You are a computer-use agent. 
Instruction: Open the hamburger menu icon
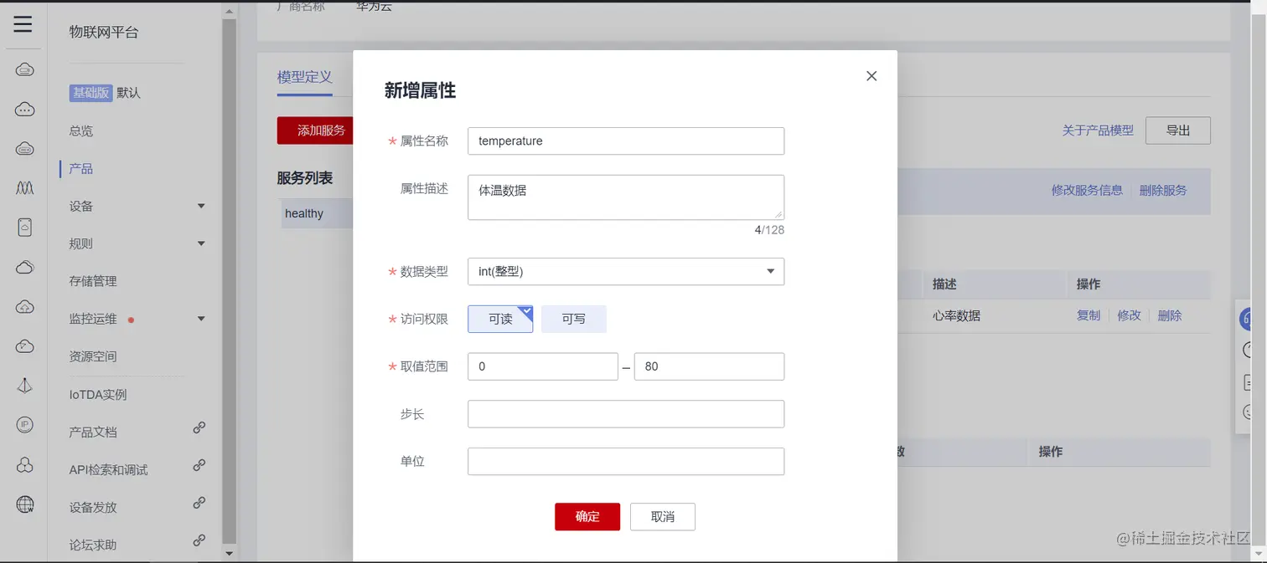coord(23,23)
